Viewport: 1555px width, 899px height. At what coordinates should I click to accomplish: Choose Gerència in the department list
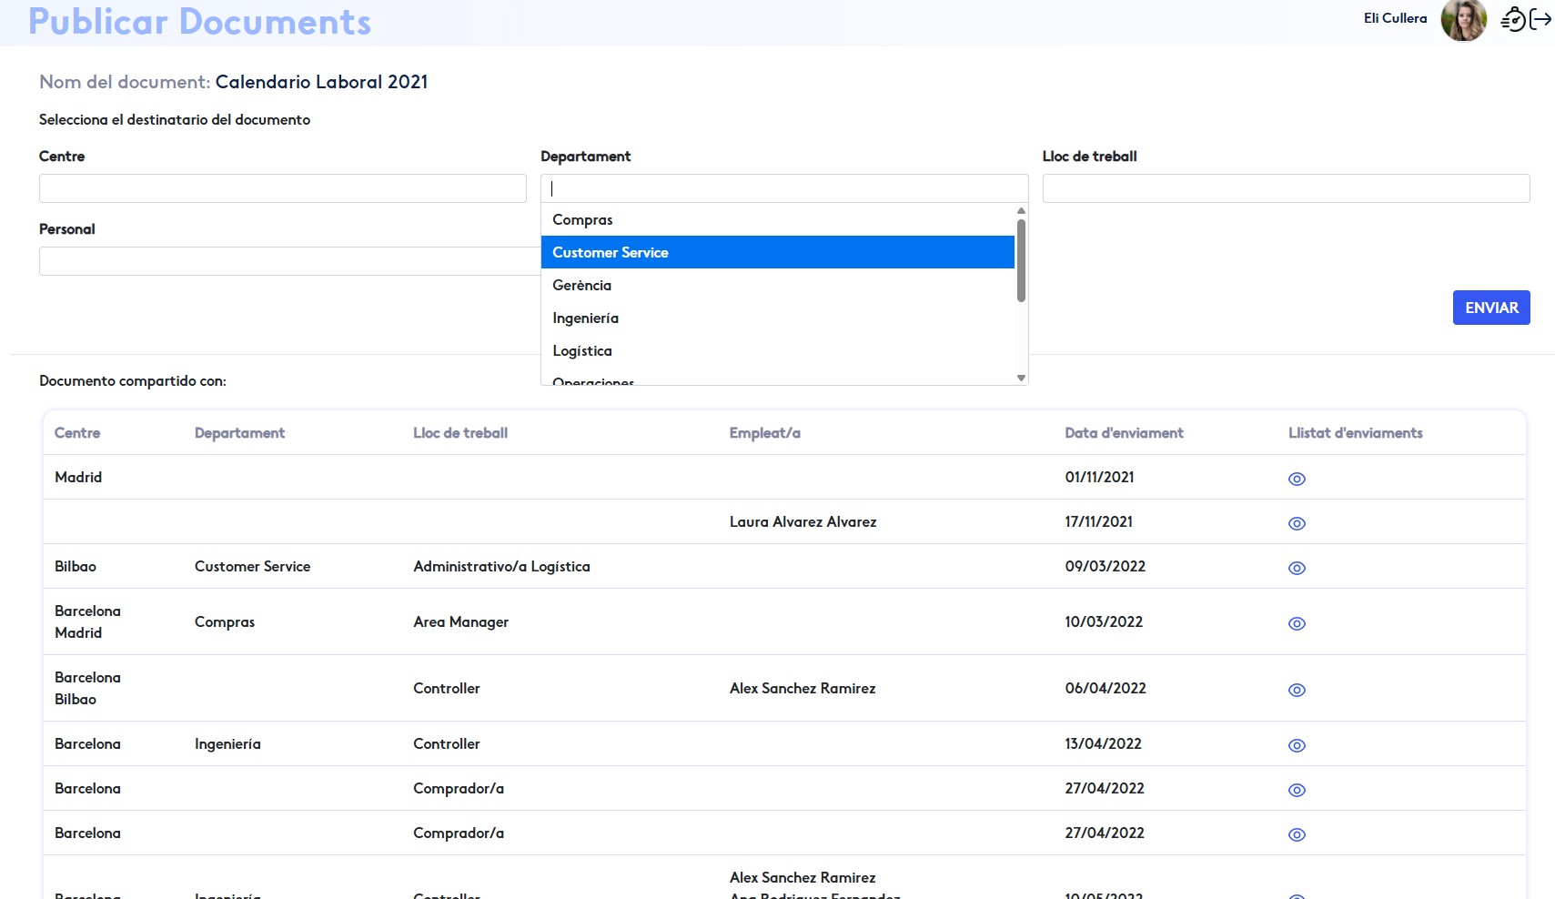point(581,285)
